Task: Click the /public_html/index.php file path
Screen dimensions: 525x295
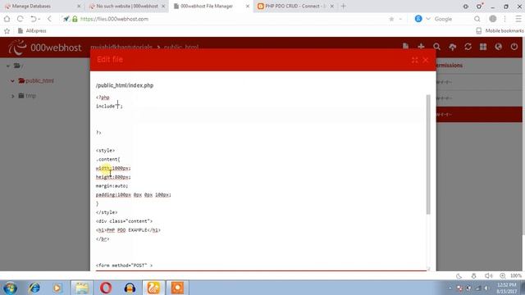Action: click(x=125, y=85)
